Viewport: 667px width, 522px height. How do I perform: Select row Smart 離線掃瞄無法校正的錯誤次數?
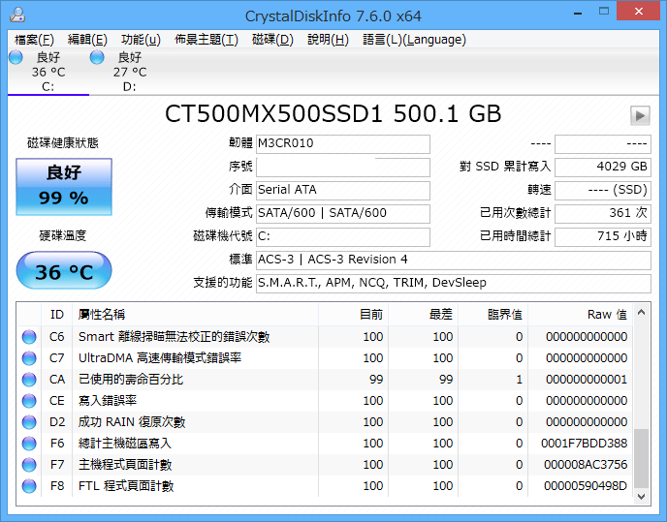[x=325, y=337]
